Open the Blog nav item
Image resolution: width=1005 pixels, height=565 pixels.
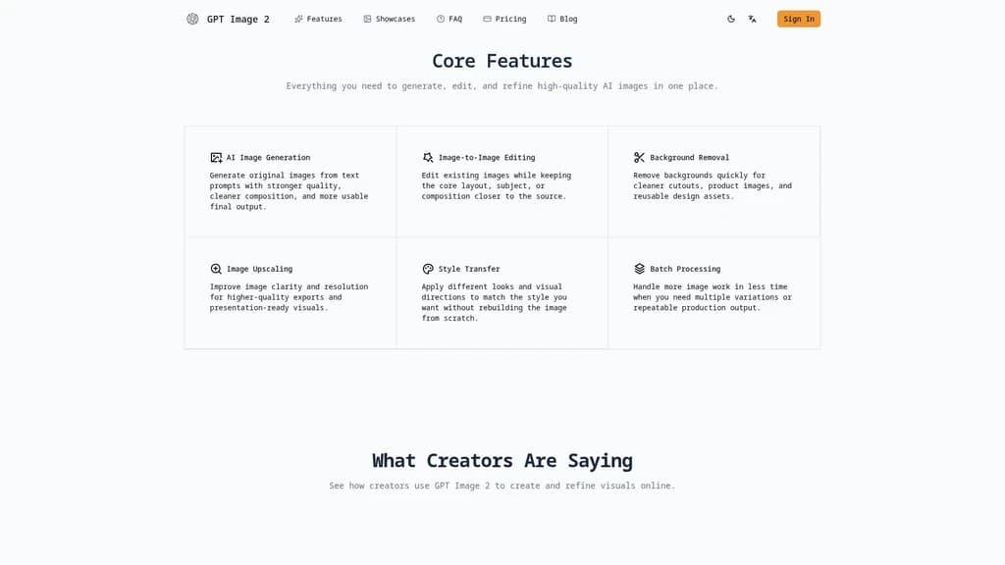tap(562, 20)
